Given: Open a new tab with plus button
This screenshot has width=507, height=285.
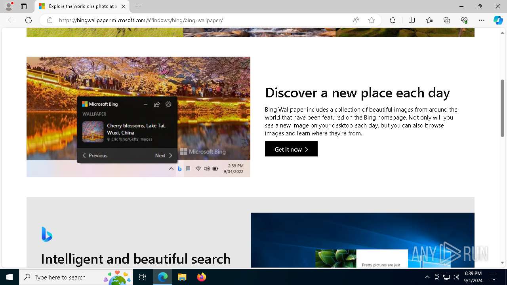Looking at the screenshot, I should [x=138, y=6].
